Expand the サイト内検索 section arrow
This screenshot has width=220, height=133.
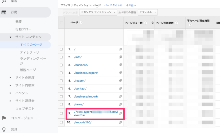[x=10, y=85]
